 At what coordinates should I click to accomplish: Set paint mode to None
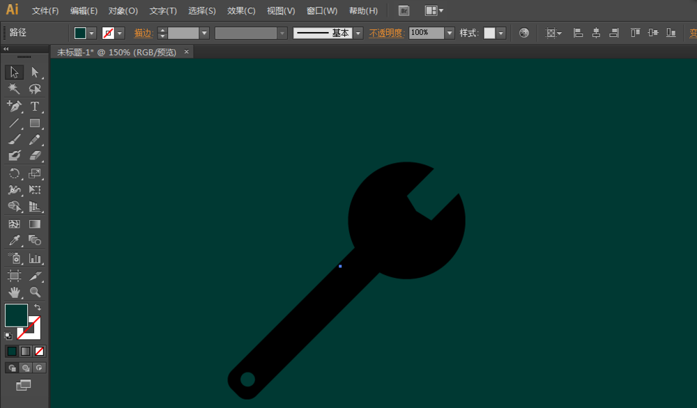(40, 351)
